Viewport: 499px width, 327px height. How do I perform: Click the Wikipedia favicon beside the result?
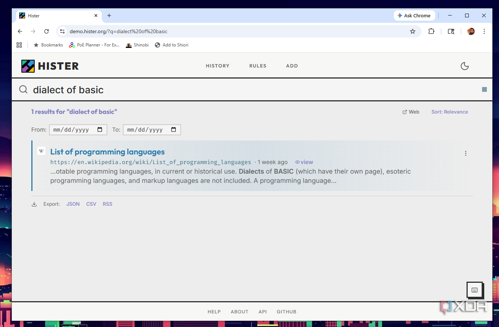pyautogui.click(x=41, y=151)
